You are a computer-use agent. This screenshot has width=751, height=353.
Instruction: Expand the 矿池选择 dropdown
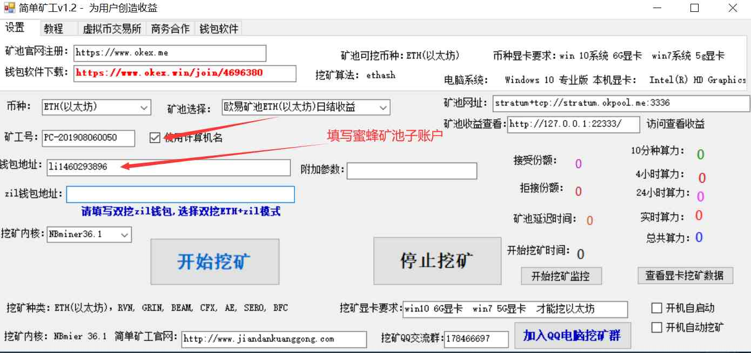point(383,108)
